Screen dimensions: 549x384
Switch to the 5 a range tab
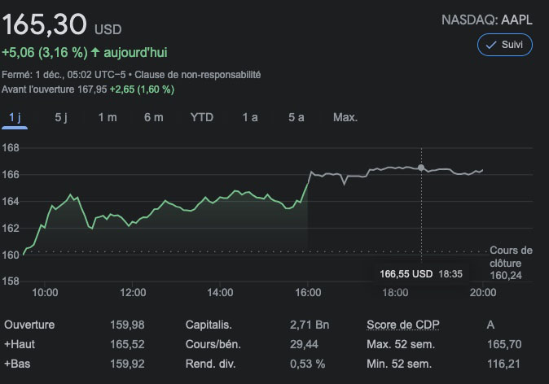tap(296, 117)
